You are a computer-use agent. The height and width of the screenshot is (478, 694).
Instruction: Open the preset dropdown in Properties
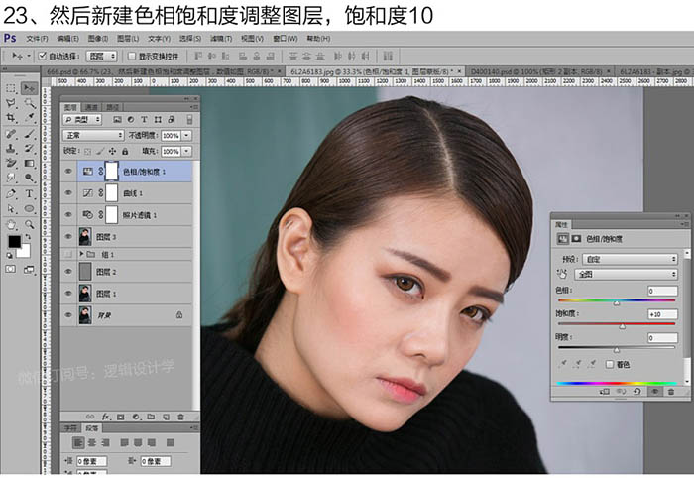tap(630, 259)
